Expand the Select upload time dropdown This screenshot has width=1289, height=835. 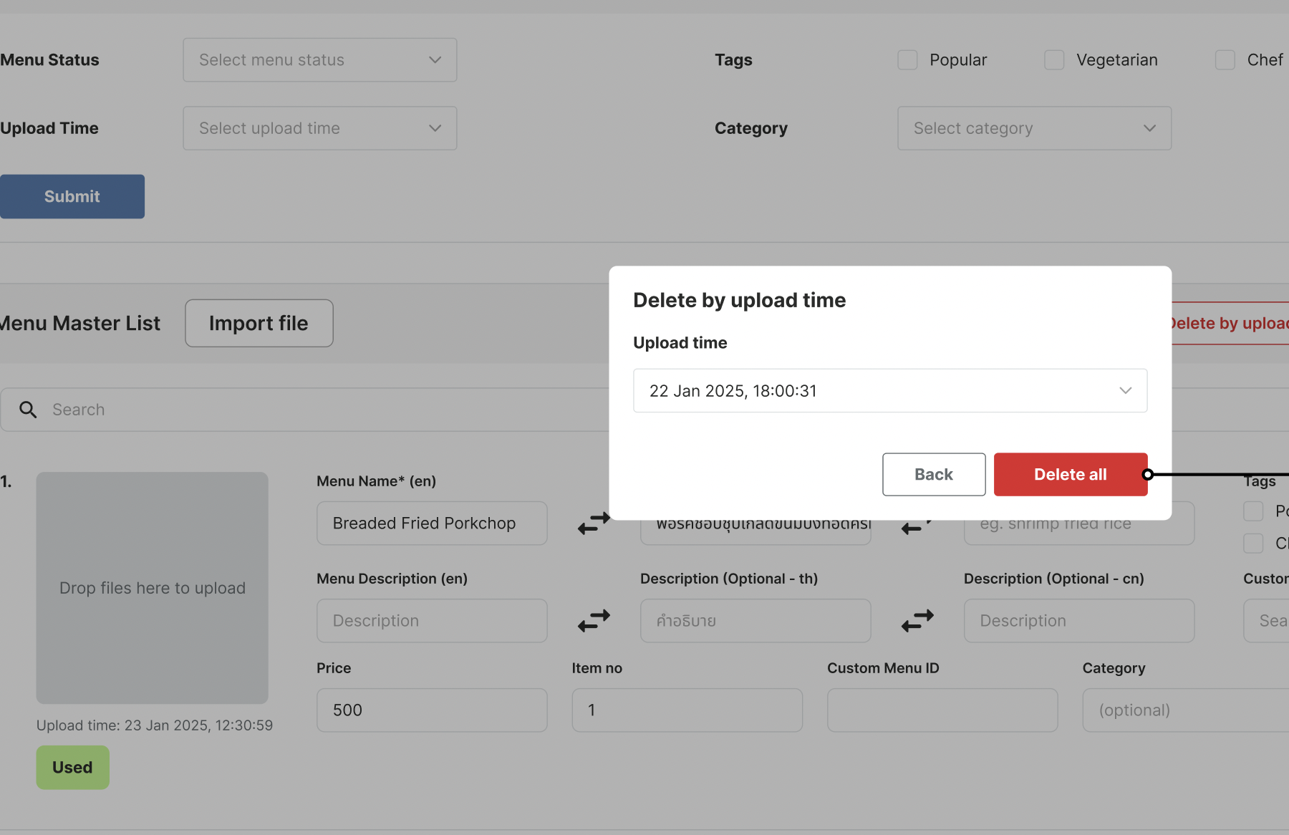tap(319, 128)
